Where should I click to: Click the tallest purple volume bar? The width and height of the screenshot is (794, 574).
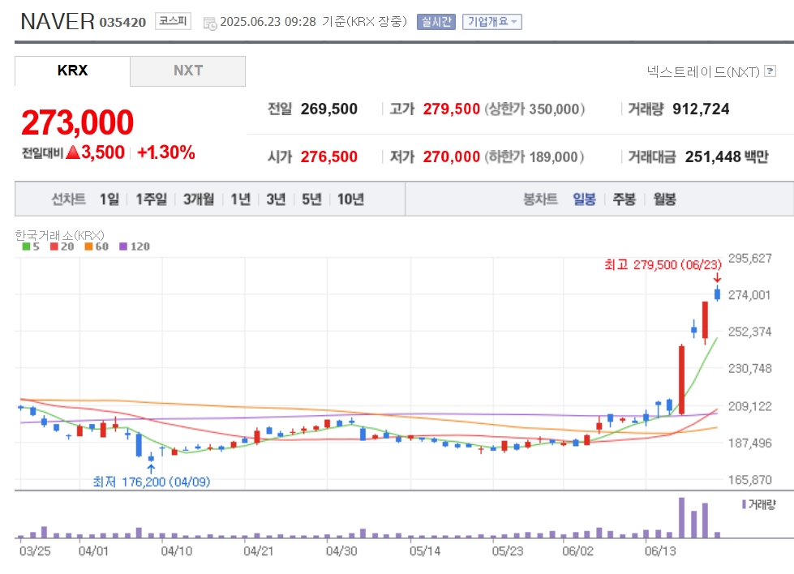point(681,517)
